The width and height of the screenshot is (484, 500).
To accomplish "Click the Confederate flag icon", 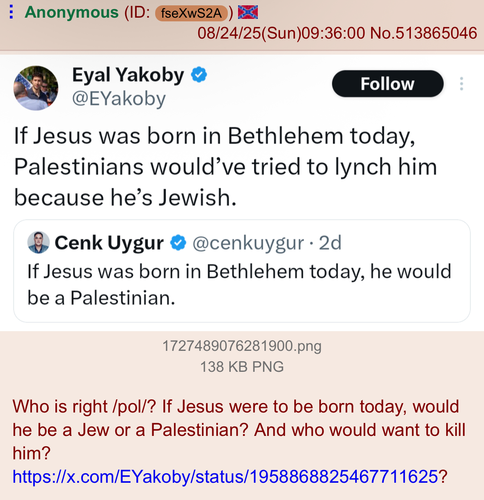I will point(248,12).
